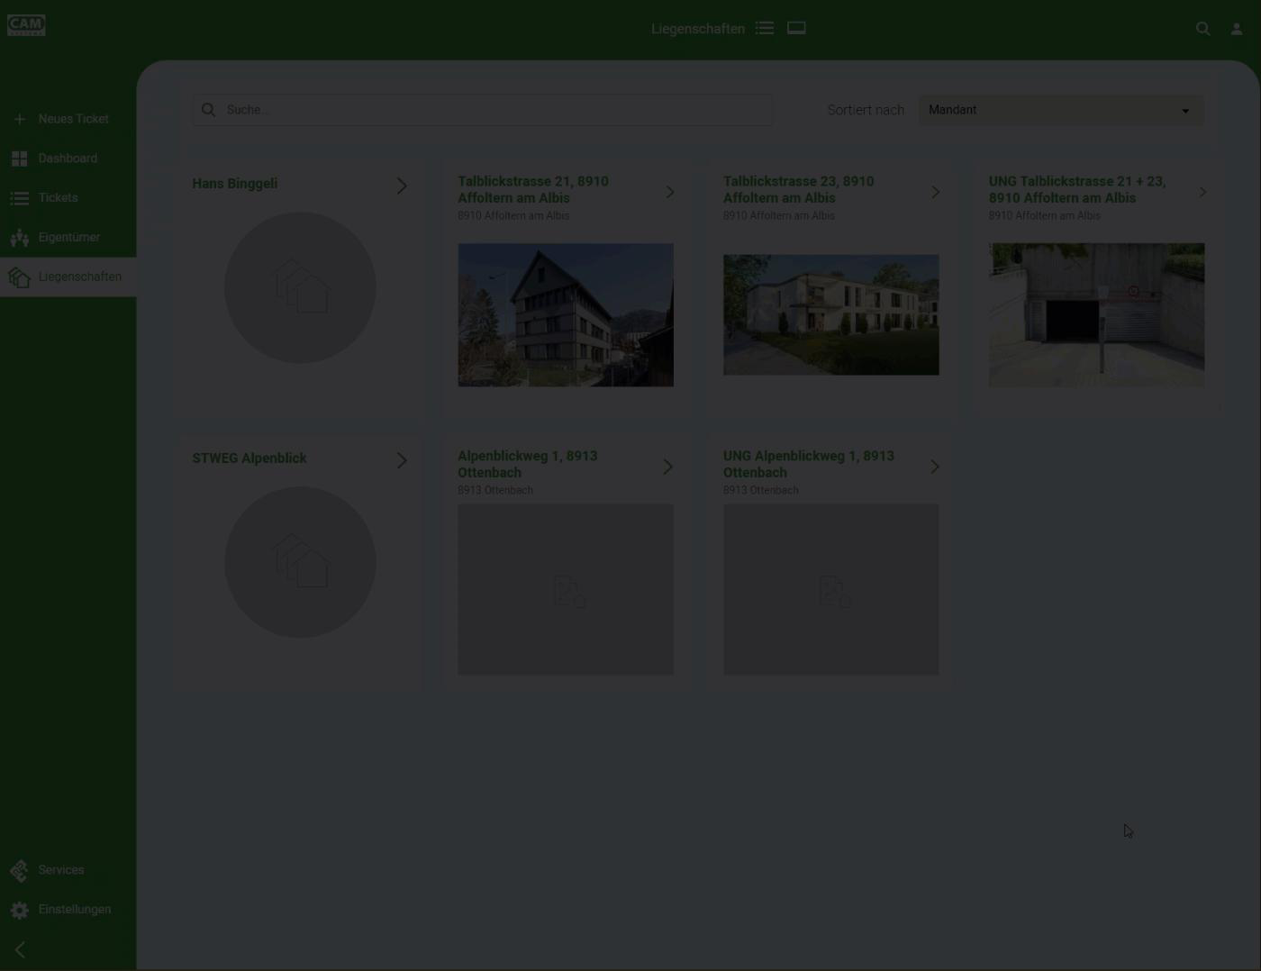Click STWEG Alpenblick placeholder house icon
1261x971 pixels.
click(x=302, y=561)
